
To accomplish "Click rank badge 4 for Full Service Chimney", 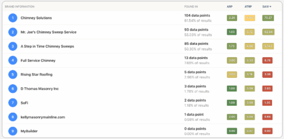I will click(12, 61).
